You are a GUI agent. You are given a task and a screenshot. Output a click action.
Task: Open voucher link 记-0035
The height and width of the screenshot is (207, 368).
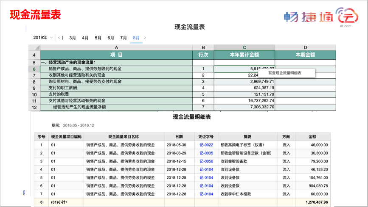tap(206, 153)
